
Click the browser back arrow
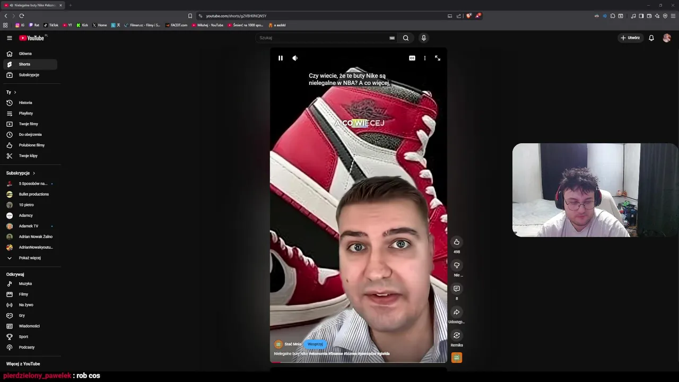(x=6, y=16)
